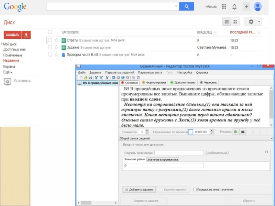Open the Google apps grid
Viewport: 275px width, 206px height.
(224, 7)
